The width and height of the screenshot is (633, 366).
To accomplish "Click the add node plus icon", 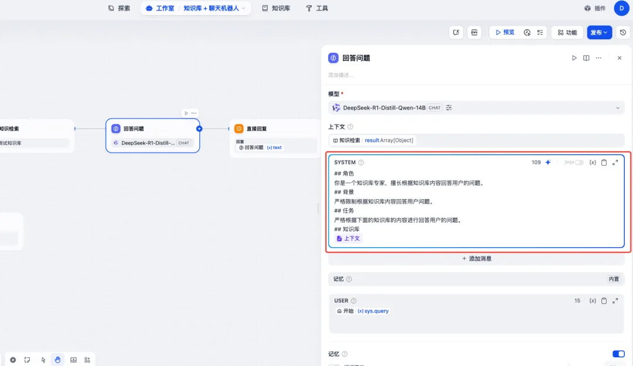I will (x=13, y=360).
